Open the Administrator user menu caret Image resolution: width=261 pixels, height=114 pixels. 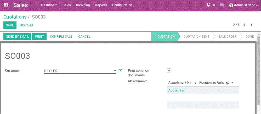257,5
